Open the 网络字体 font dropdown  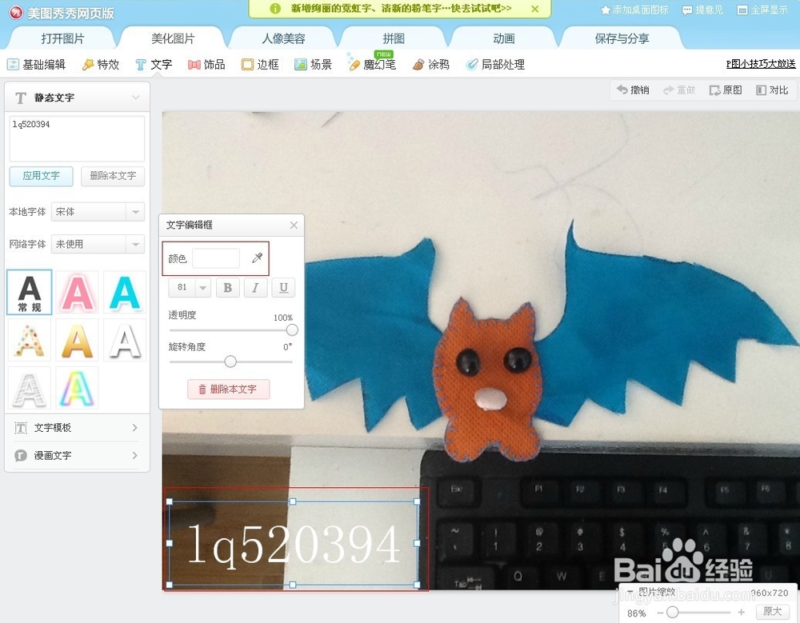(x=98, y=244)
